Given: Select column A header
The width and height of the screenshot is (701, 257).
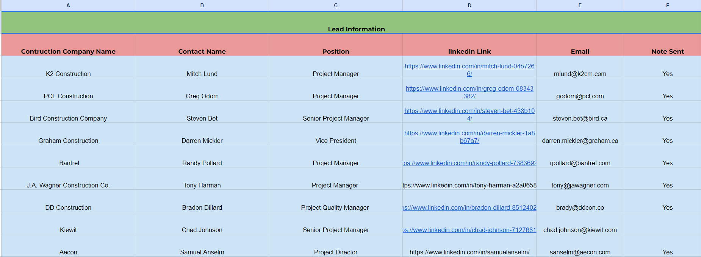Looking at the screenshot, I should point(68,5).
